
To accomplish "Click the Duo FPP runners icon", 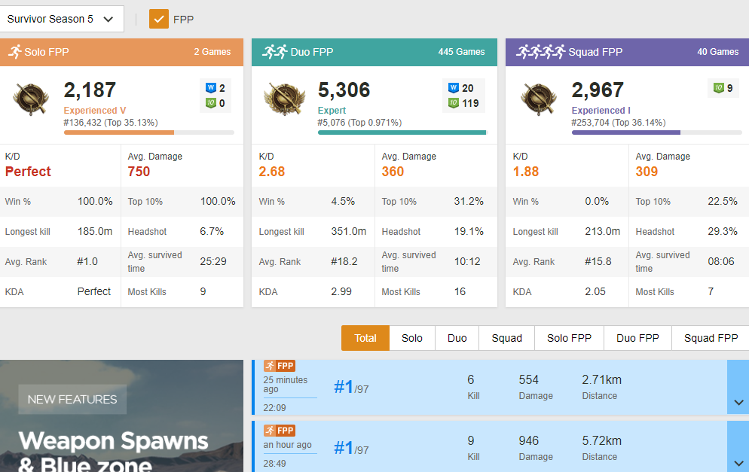I will coord(274,52).
